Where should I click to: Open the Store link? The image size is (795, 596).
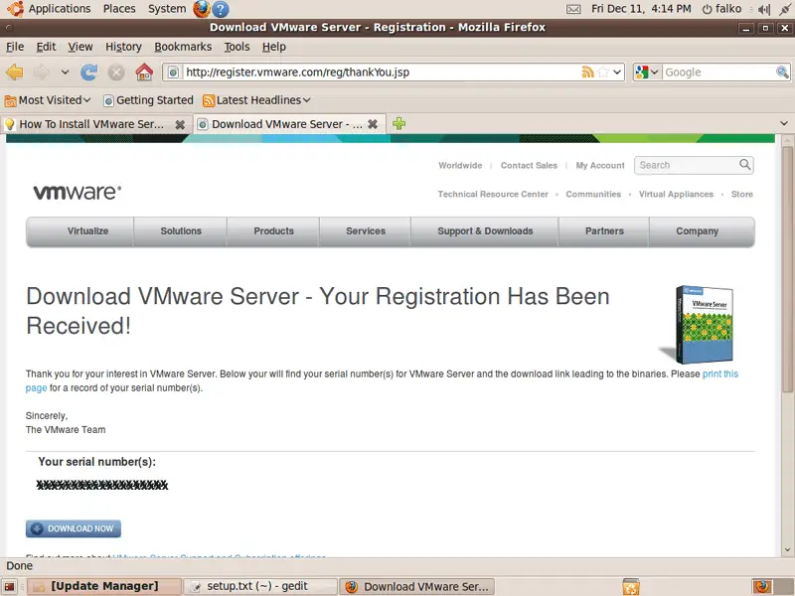point(741,194)
